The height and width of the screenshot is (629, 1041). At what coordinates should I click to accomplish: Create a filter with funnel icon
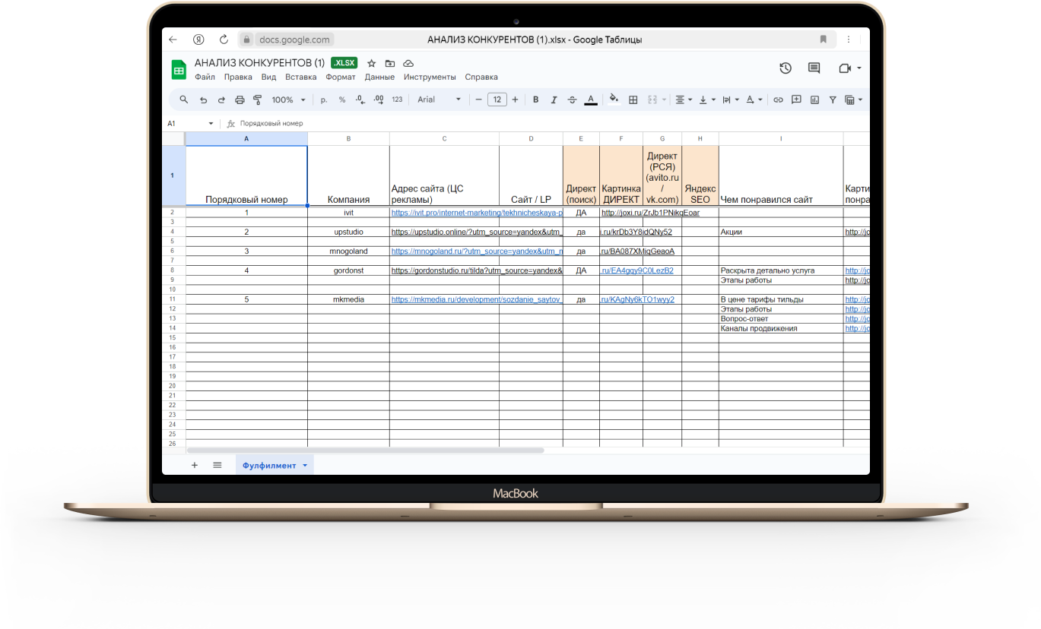[833, 100]
